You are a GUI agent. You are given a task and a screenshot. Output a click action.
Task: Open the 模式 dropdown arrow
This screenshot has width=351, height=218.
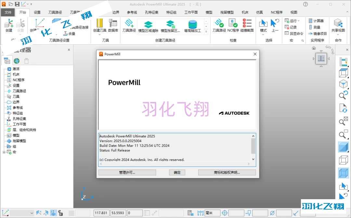click(x=263, y=35)
